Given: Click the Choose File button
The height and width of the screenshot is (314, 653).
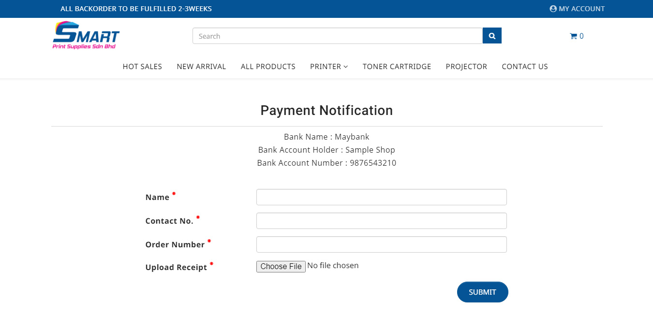Looking at the screenshot, I should click(x=281, y=267).
